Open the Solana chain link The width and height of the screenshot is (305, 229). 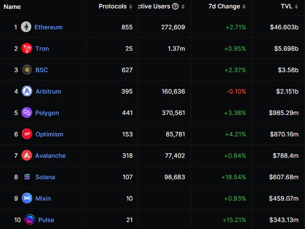point(45,177)
